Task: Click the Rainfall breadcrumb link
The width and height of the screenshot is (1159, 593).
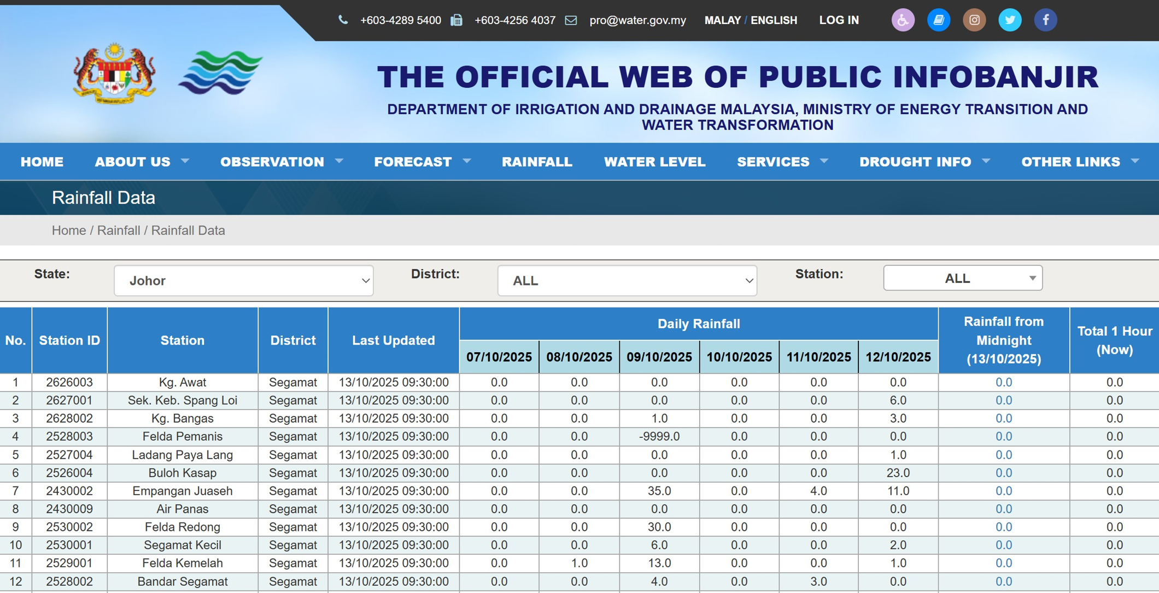Action: pos(119,230)
